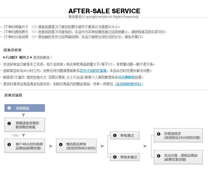The width and height of the screenshot is (208, 172).
Task: Click the number 1 circle icon
Action: pyautogui.click(x=9, y=108)
